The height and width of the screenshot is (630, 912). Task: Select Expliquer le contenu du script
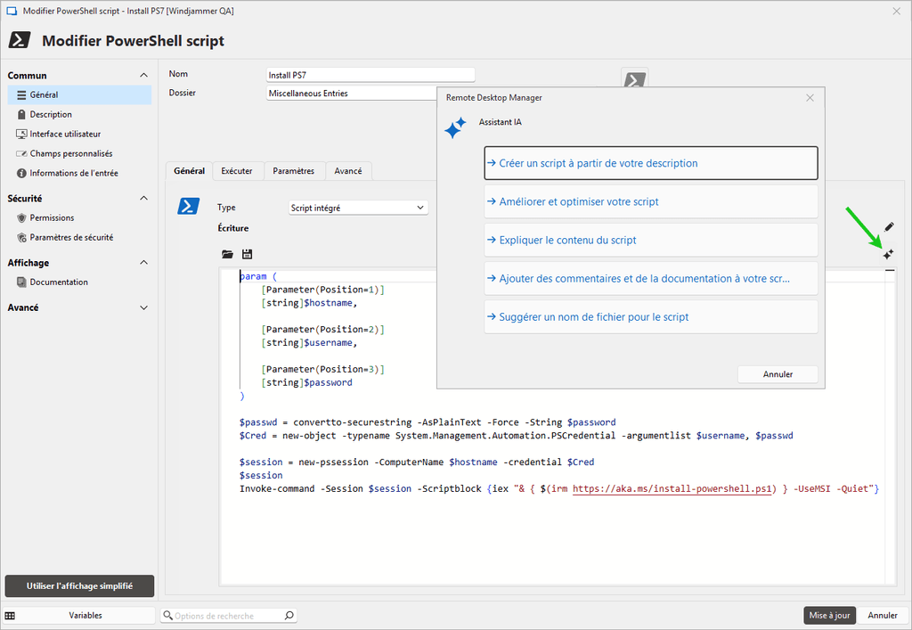point(650,240)
